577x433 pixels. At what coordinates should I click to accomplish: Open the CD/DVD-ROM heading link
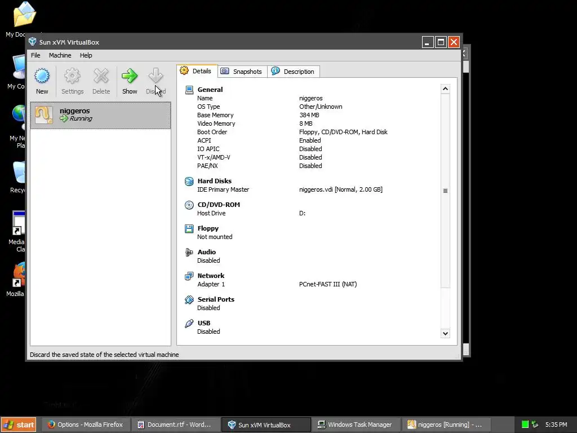pyautogui.click(x=219, y=205)
